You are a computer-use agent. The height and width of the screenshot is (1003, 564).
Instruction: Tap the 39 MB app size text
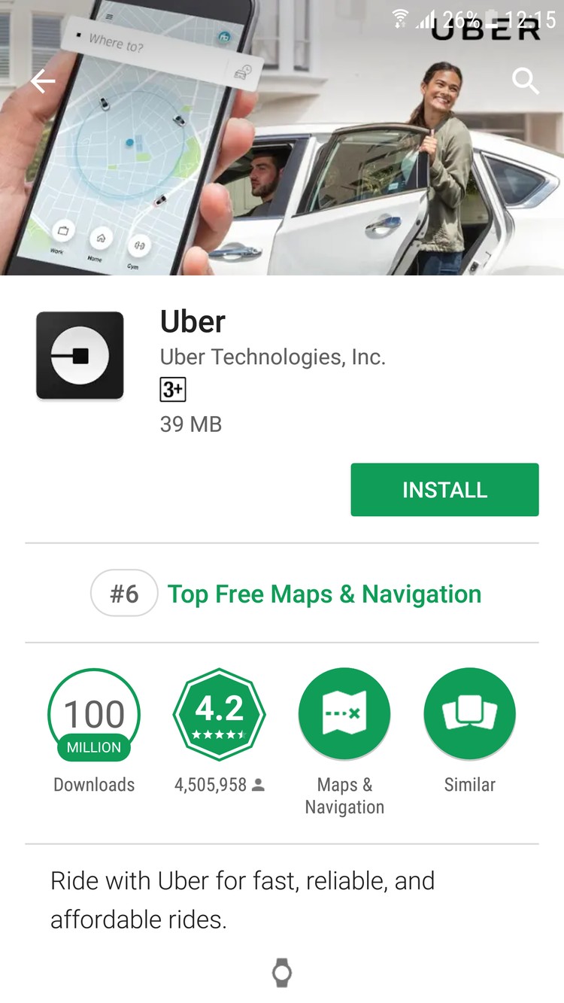[x=191, y=424]
